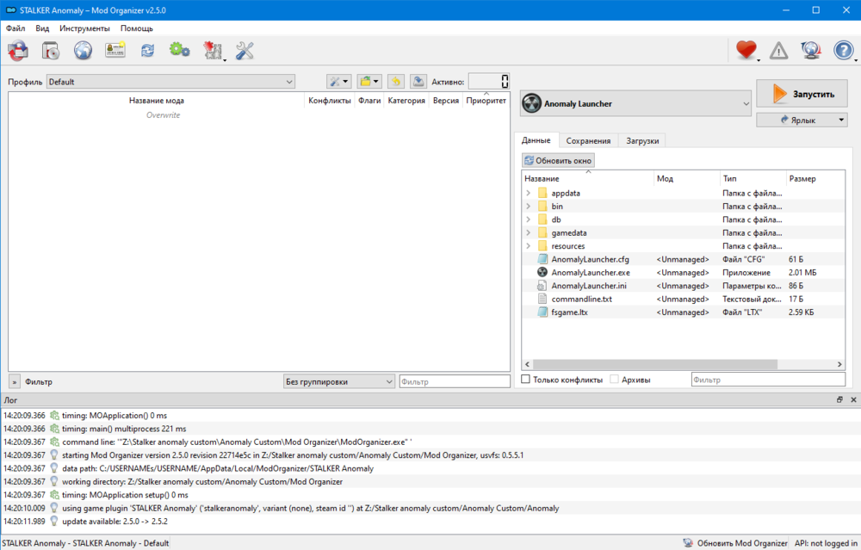This screenshot has height=550, width=861.
Task: Open executables editor green gears icon
Action: click(x=179, y=50)
